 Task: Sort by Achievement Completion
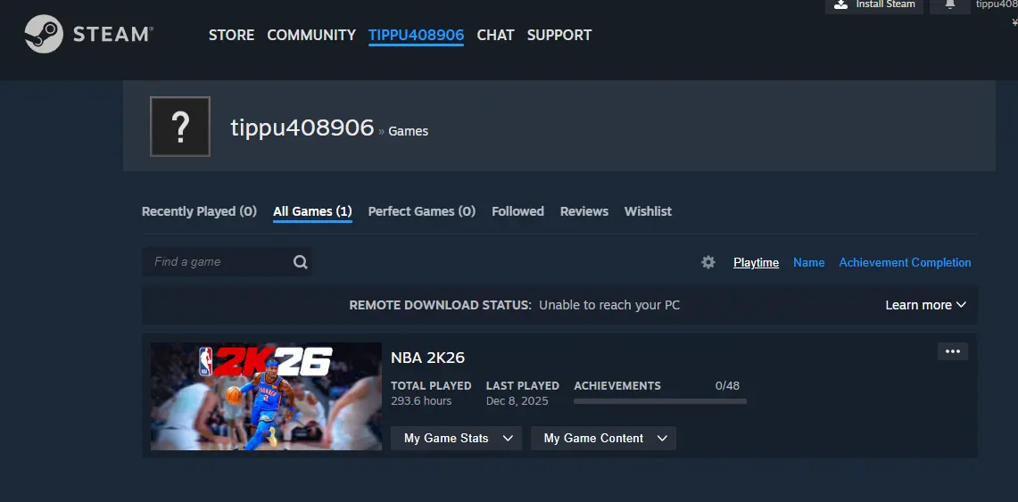tap(905, 263)
